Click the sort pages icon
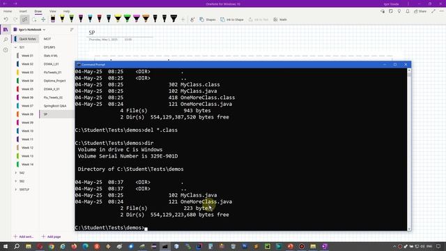Image resolution: width=446 pixels, height=251 pixels. (72, 29)
